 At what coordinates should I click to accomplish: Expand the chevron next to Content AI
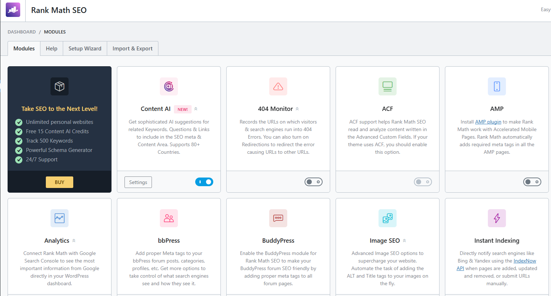(x=196, y=109)
